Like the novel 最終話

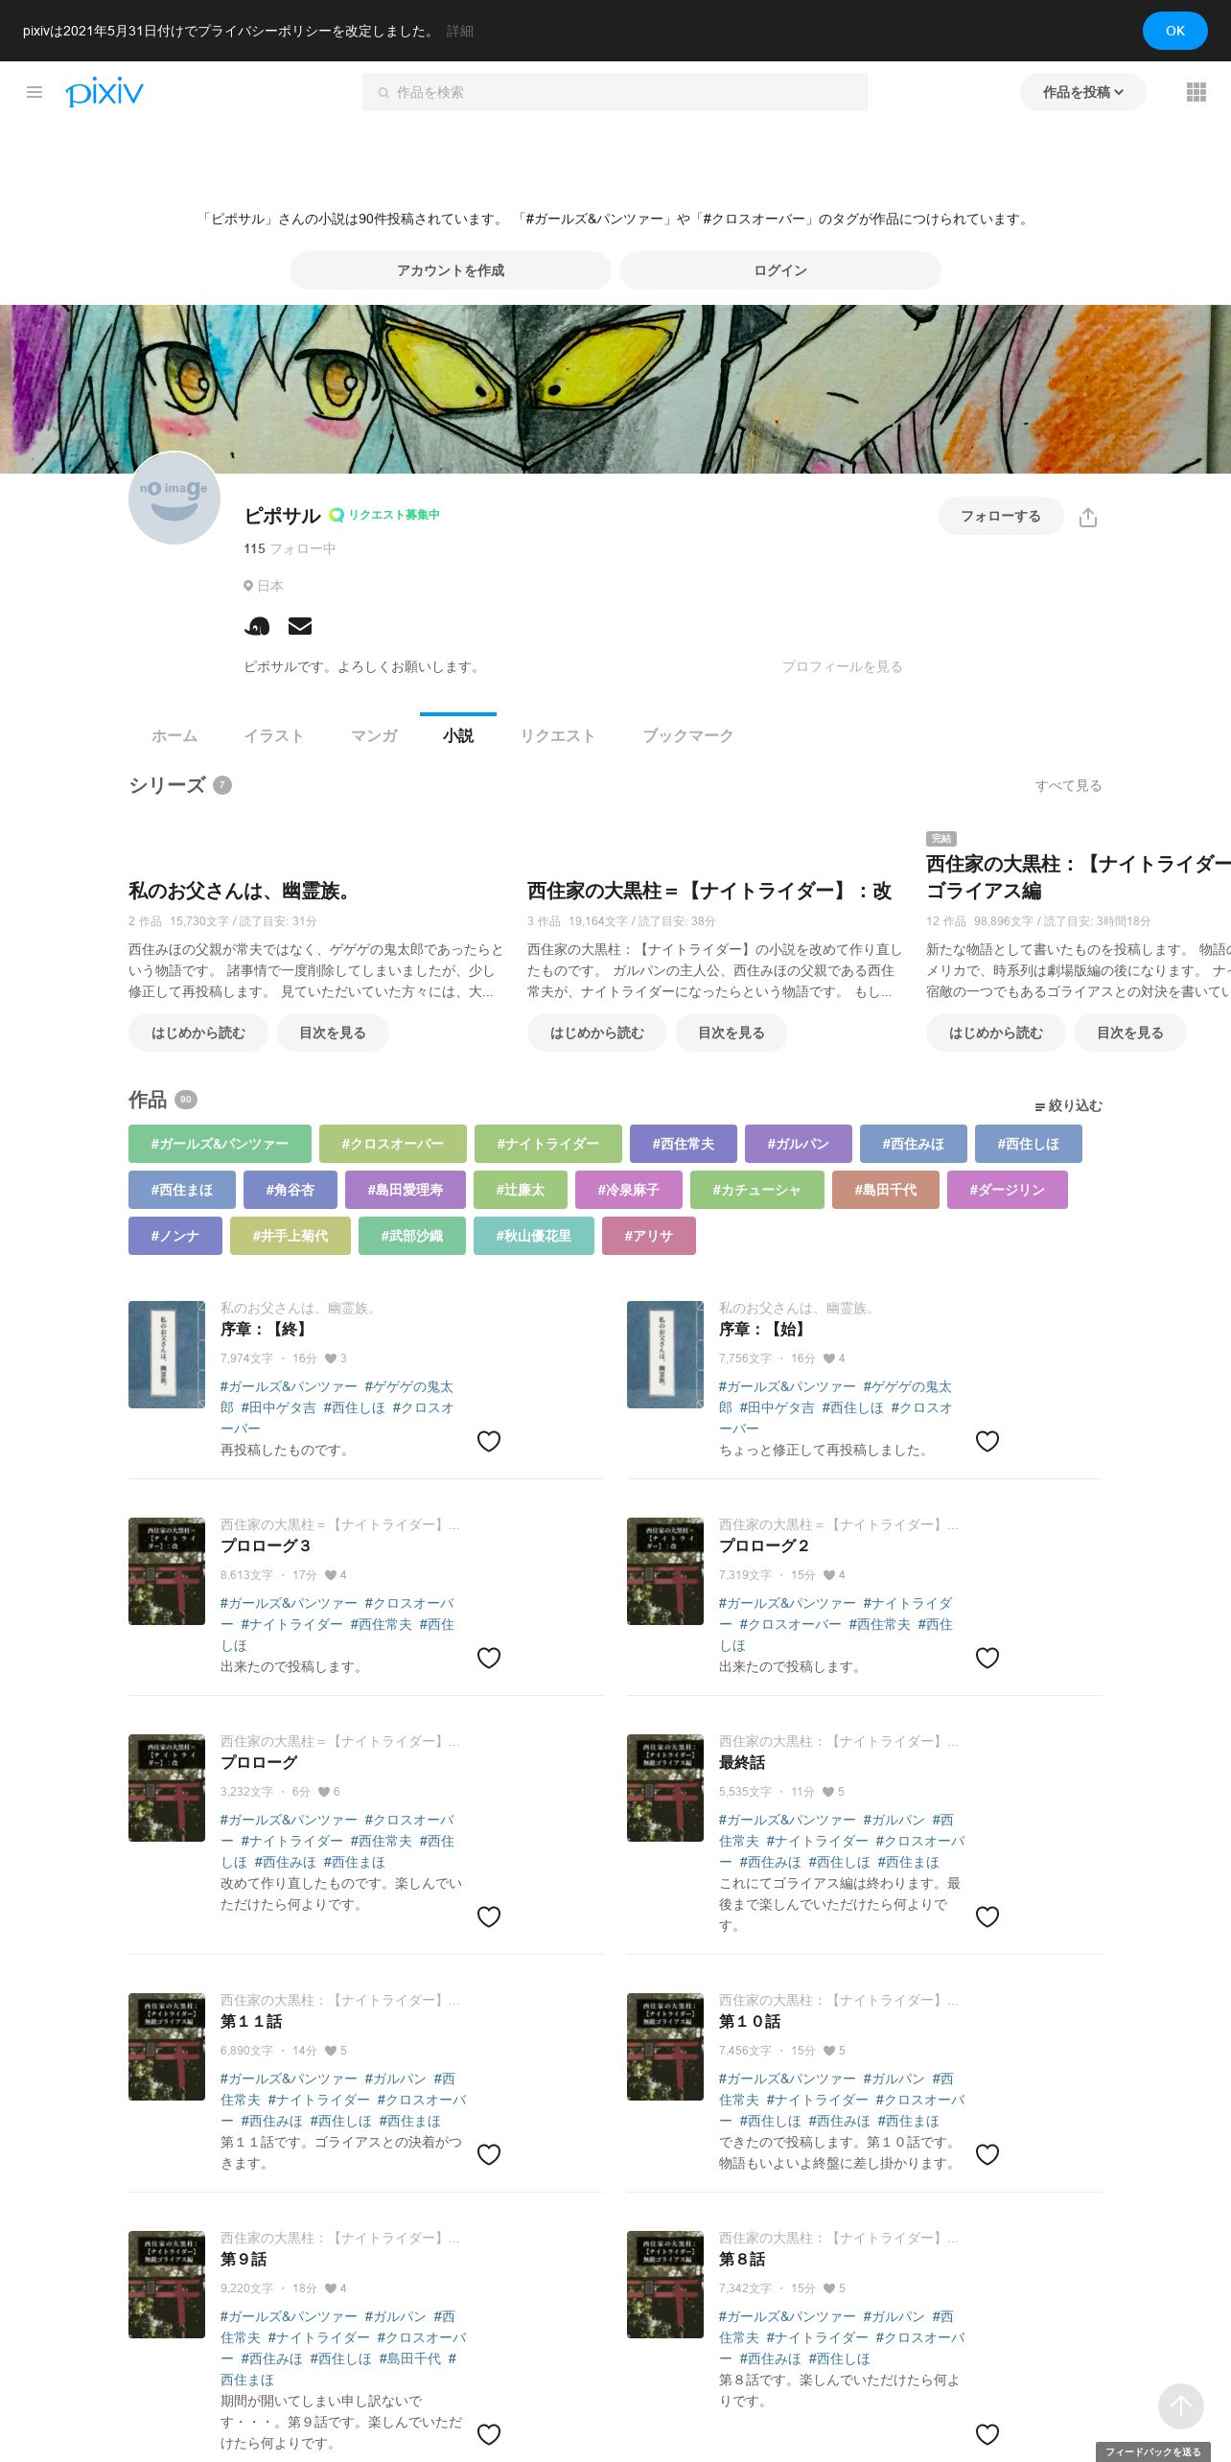pyautogui.click(x=987, y=1916)
